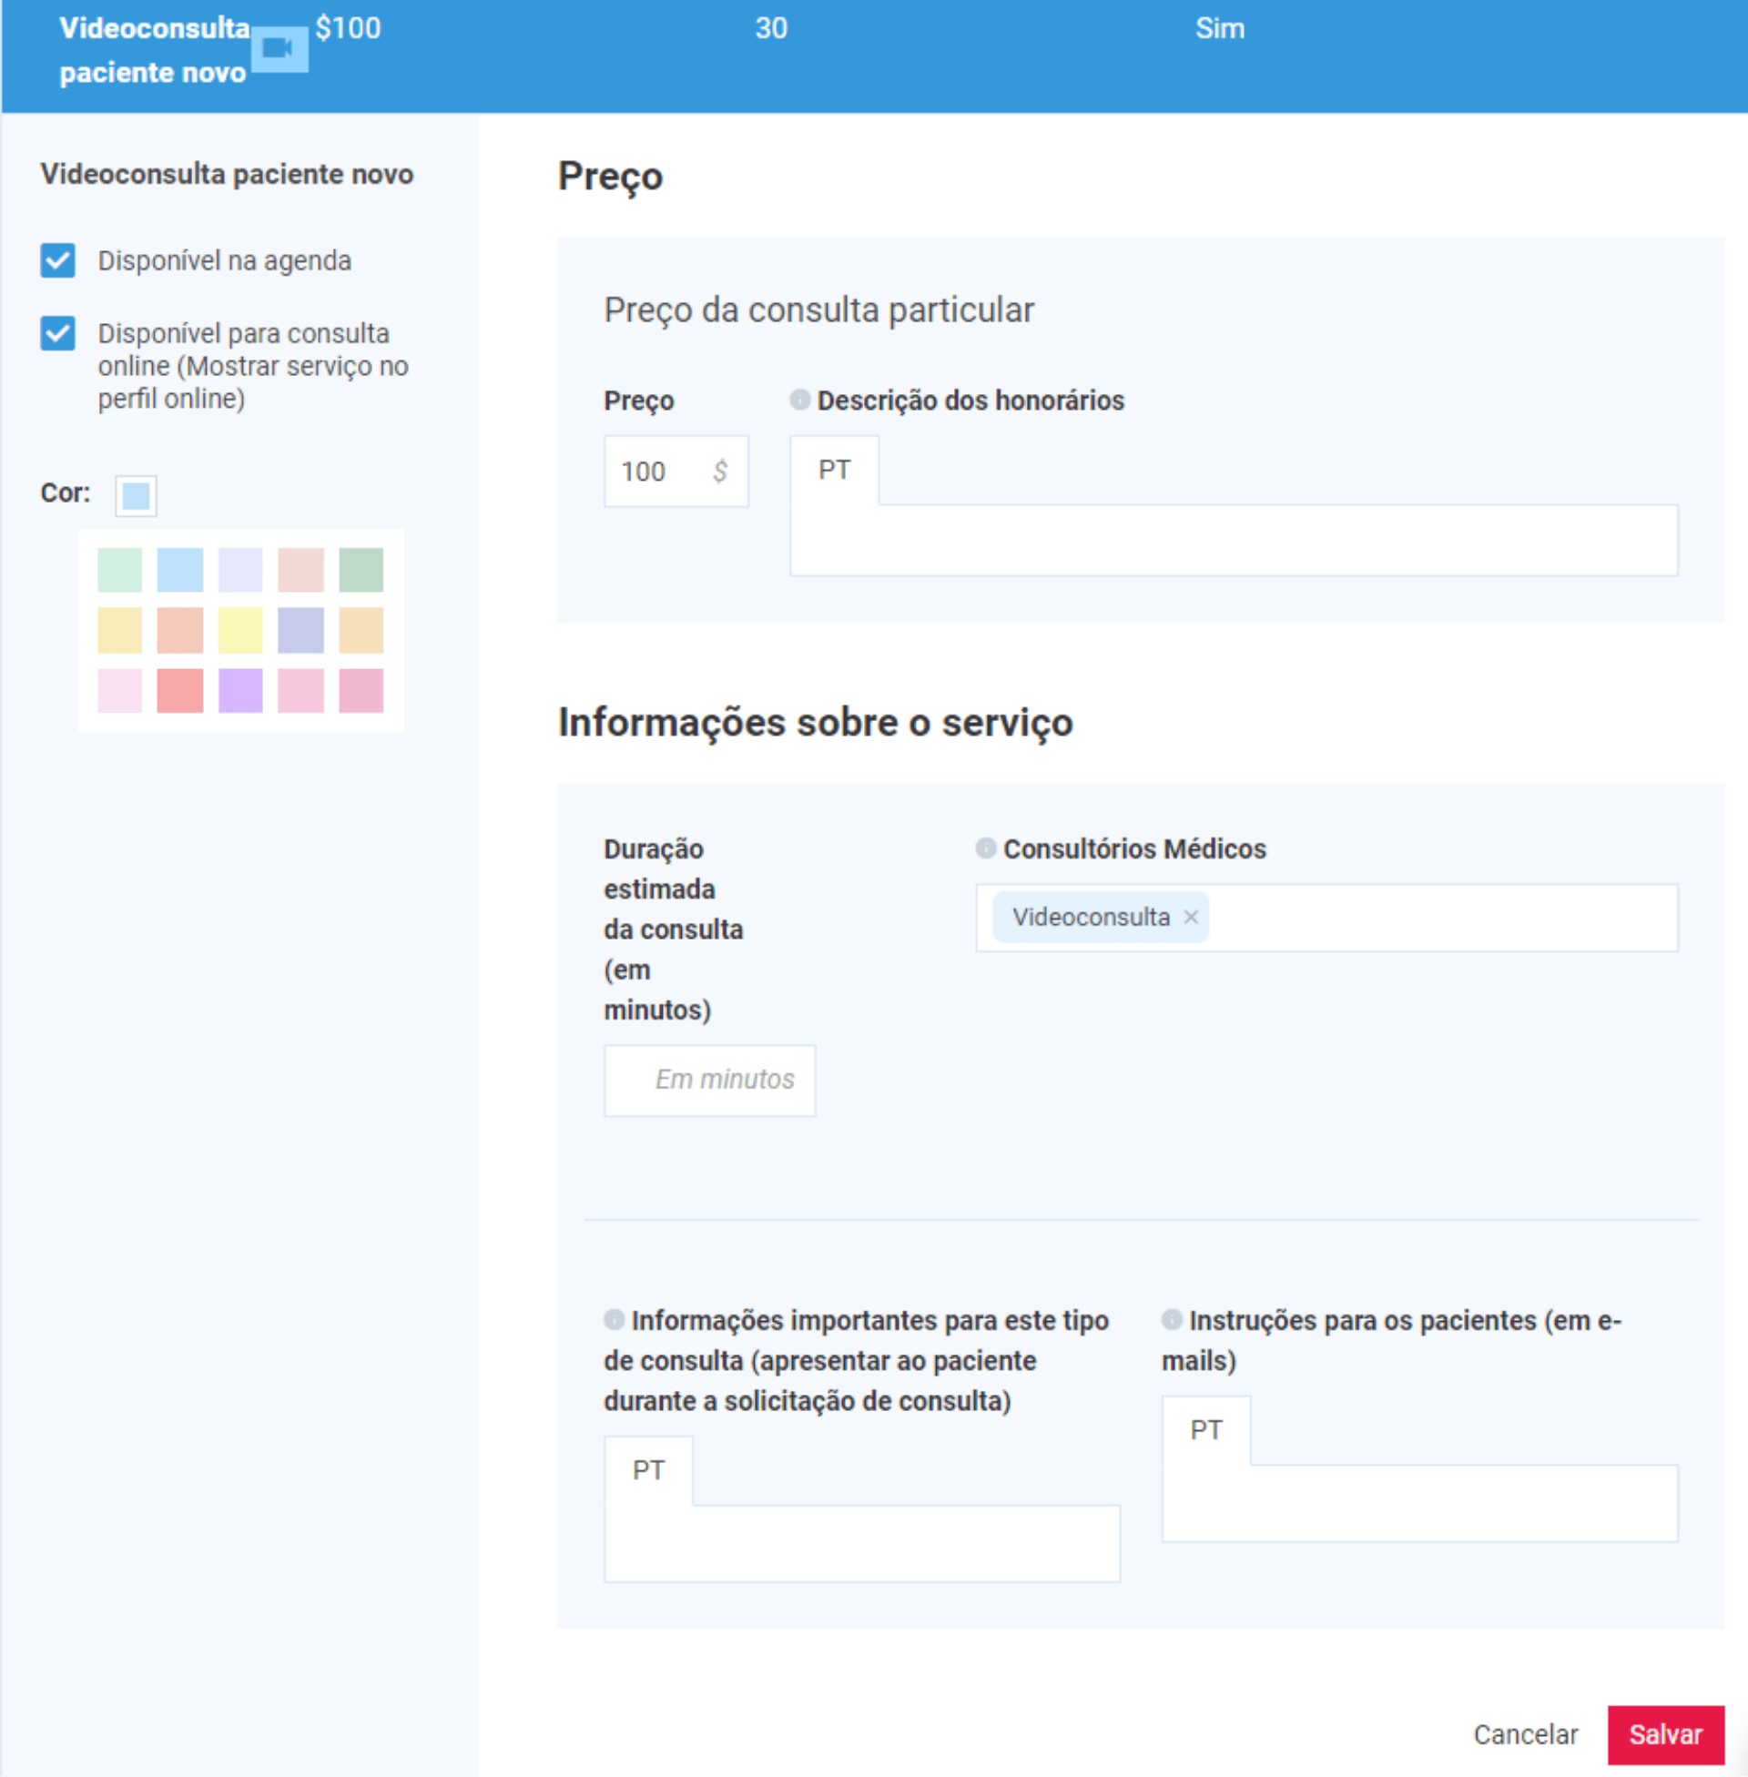
Task: Click the Preço amount field showing 100
Action: 676,472
